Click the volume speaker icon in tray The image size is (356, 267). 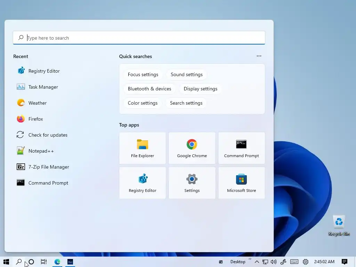click(x=274, y=262)
